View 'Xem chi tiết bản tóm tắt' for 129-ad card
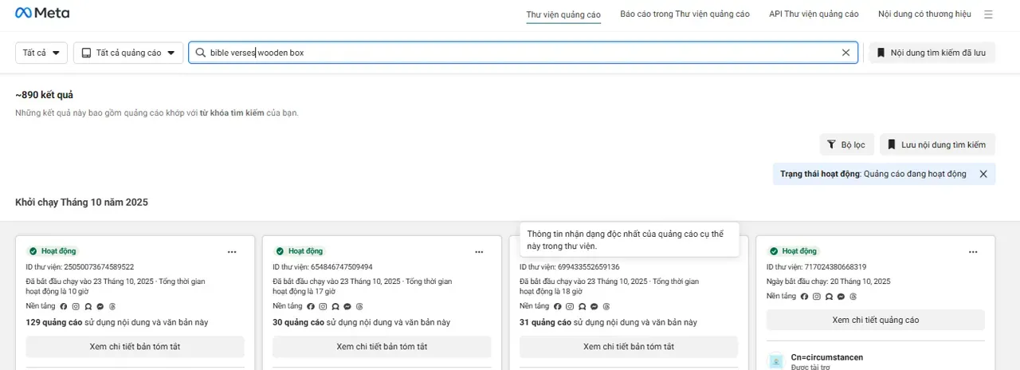The width and height of the screenshot is (1020, 370). [x=135, y=347]
